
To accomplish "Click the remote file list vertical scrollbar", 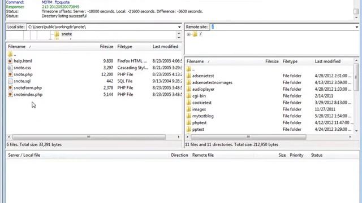I will tap(356, 77).
